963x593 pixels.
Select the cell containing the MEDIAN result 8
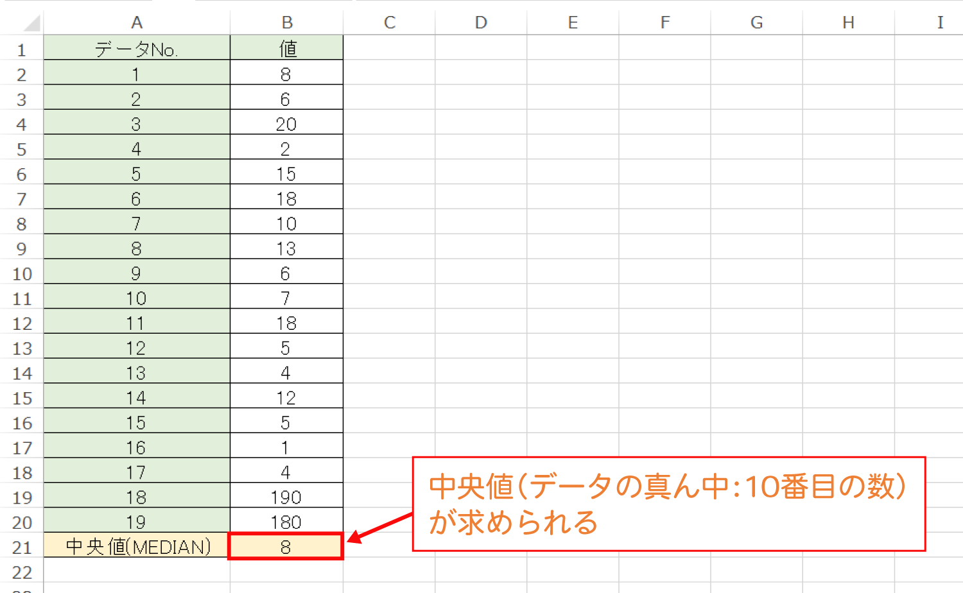point(286,546)
